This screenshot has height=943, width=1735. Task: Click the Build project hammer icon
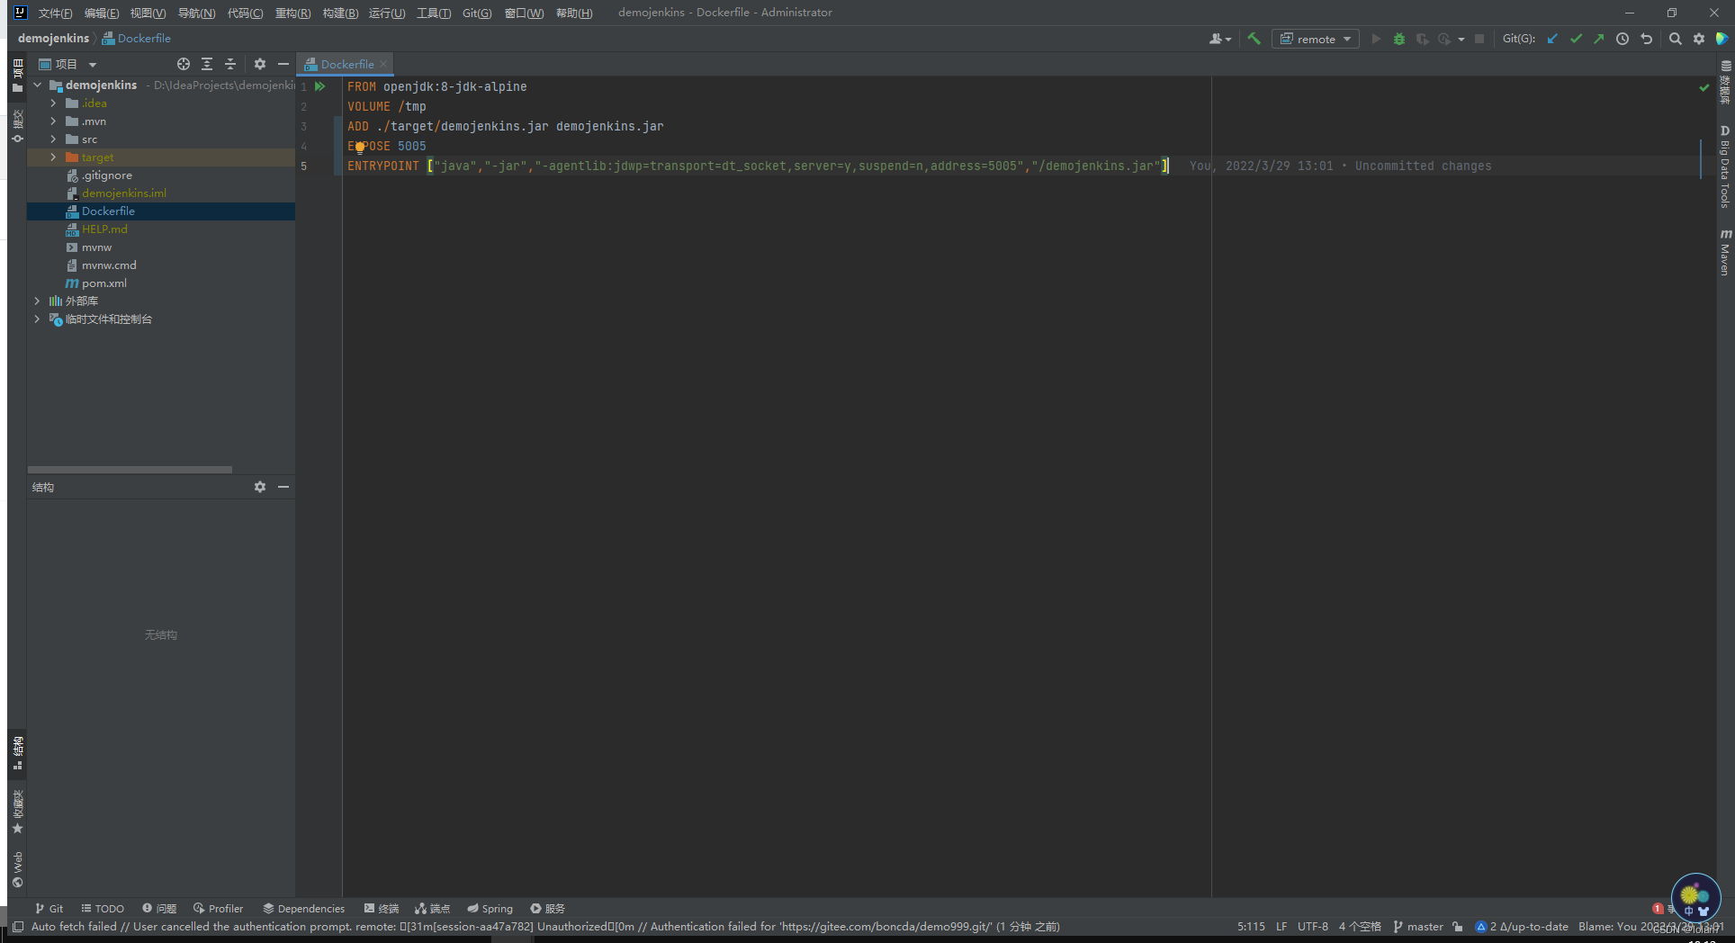coord(1254,39)
